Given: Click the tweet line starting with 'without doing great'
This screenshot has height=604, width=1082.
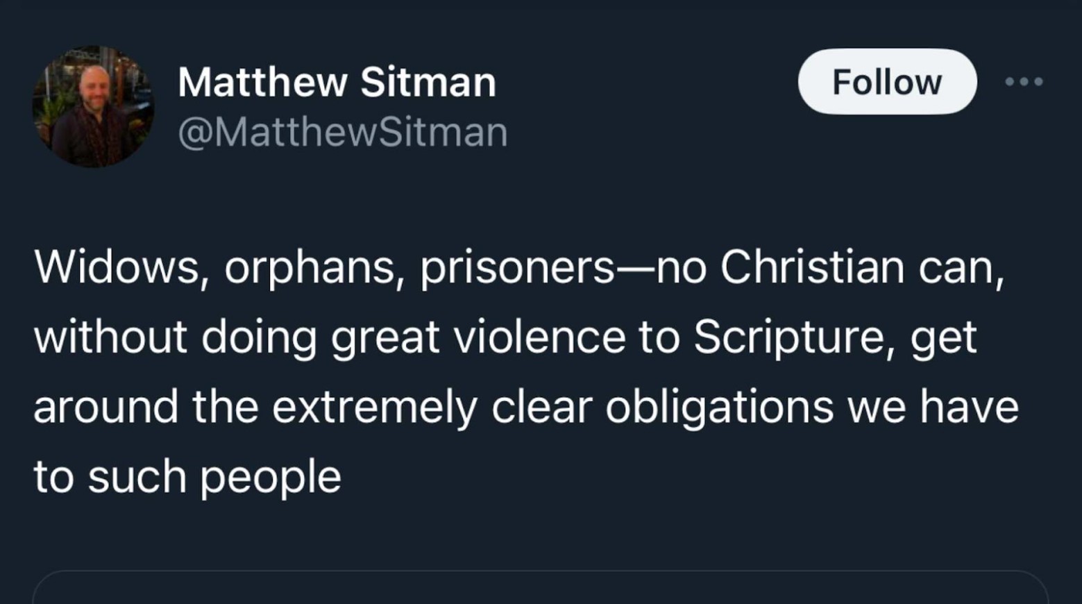Looking at the screenshot, I should 505,338.
